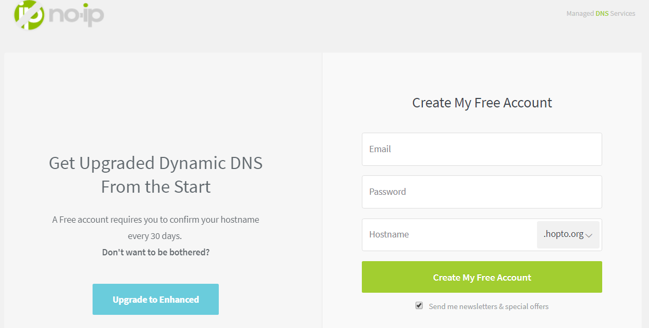Click the Free account requires confirmation sentence

click(156, 220)
